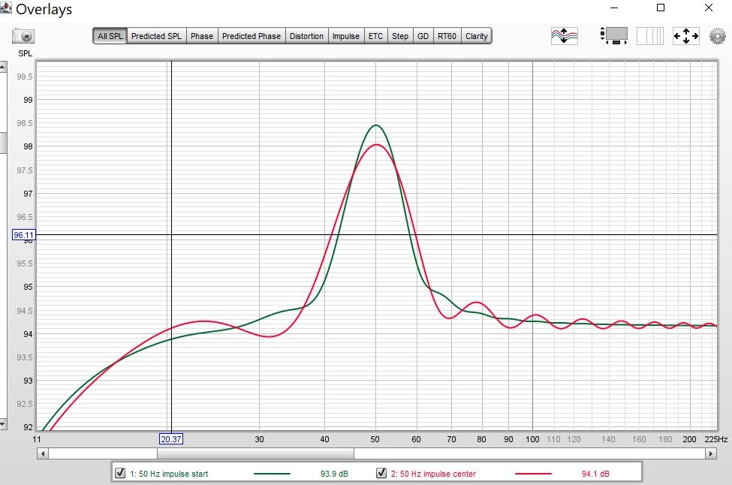Open the trace separation arrows icon

coord(564,36)
